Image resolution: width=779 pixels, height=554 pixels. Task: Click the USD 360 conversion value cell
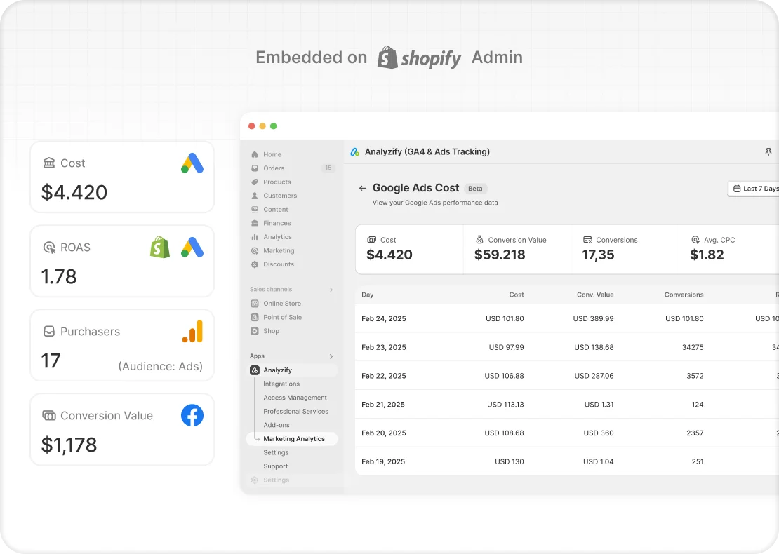click(x=598, y=433)
